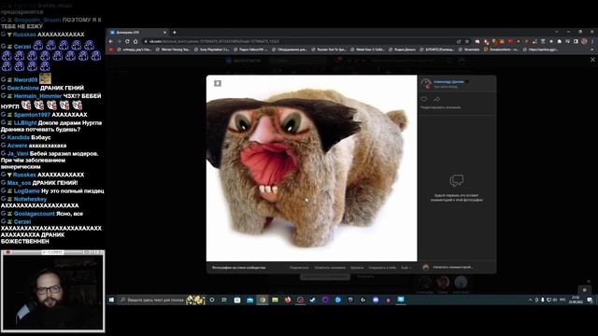Open Discord from the taskbar
598x336 pixels.
click(376, 301)
